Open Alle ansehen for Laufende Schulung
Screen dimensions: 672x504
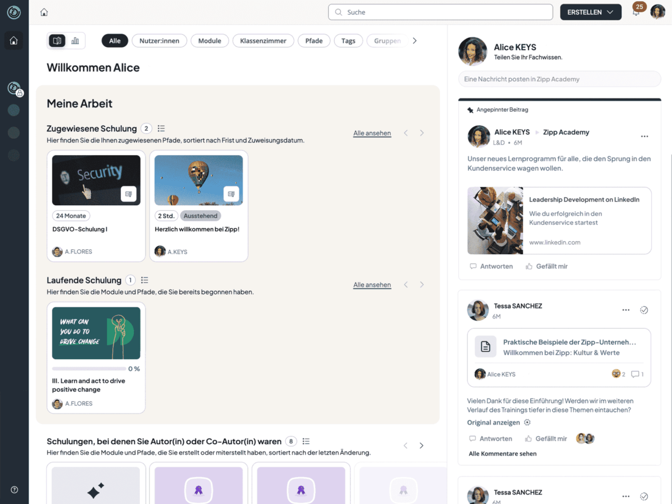pyautogui.click(x=372, y=285)
